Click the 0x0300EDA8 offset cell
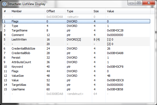 (x=55, y=94)
